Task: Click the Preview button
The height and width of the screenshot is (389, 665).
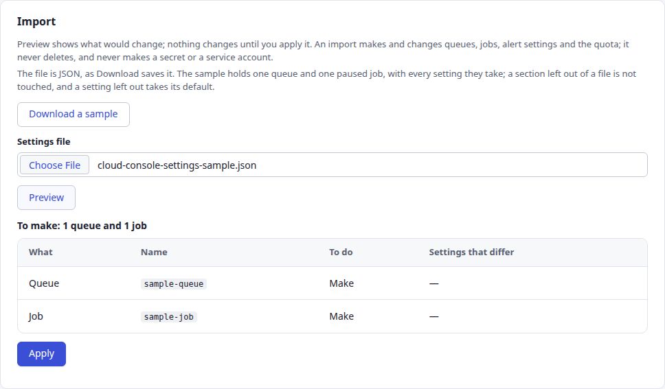Action: click(46, 198)
